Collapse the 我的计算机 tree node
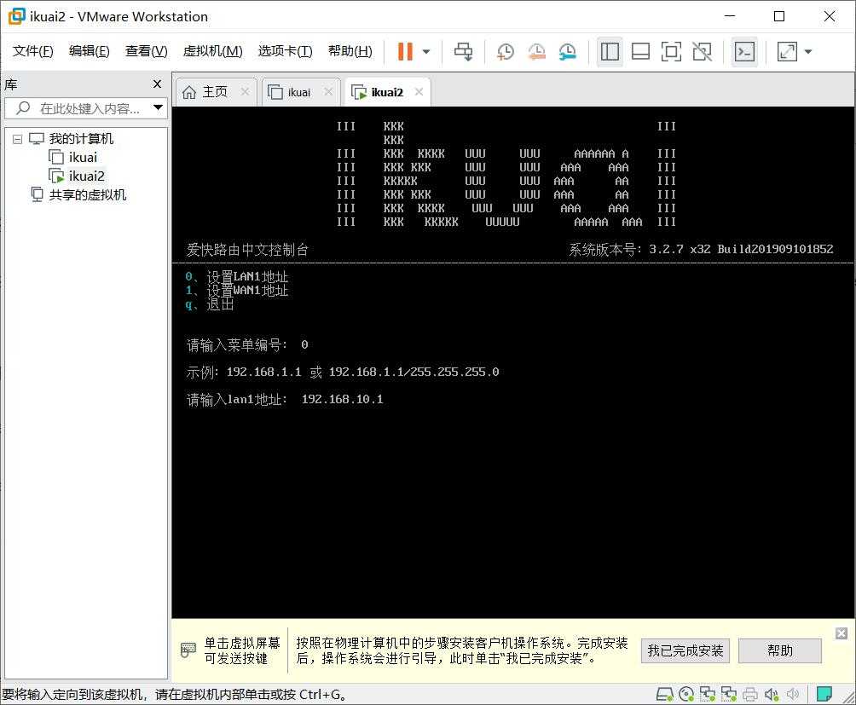This screenshot has height=705, width=856. [17, 139]
